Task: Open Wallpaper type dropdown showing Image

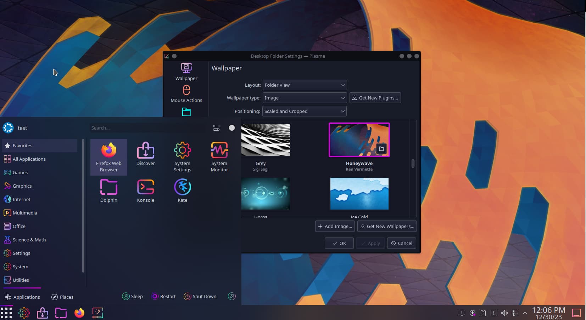Action: click(305, 98)
